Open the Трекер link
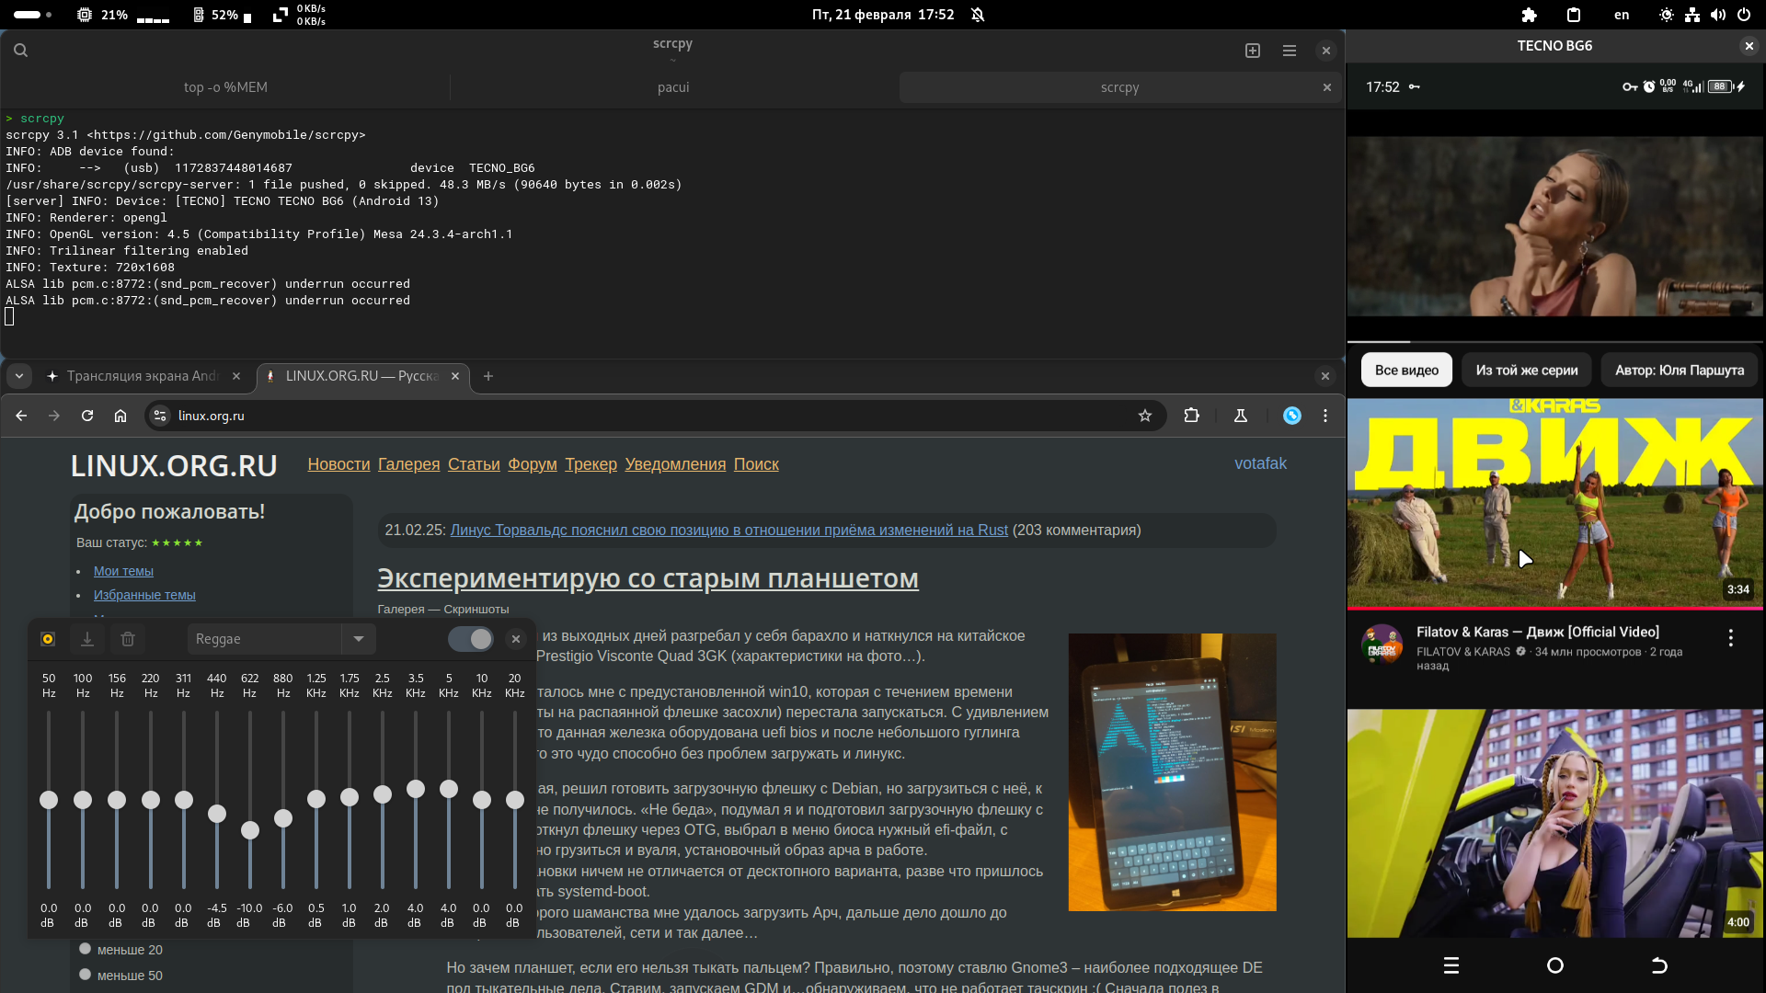 pyautogui.click(x=591, y=464)
